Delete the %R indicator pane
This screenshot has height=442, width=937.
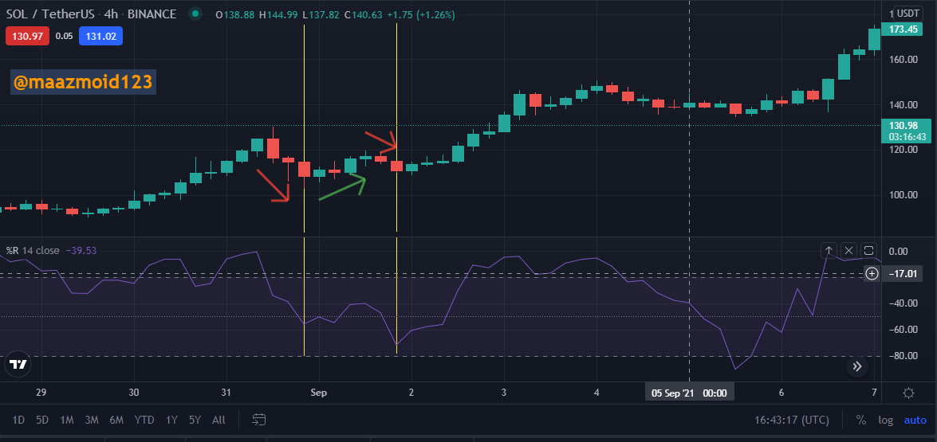(x=848, y=250)
